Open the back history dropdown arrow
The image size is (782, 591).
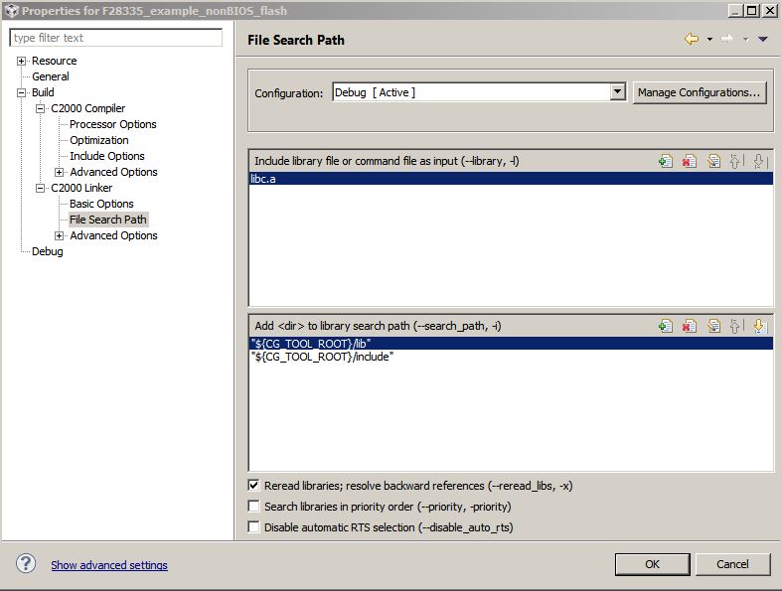tap(709, 40)
